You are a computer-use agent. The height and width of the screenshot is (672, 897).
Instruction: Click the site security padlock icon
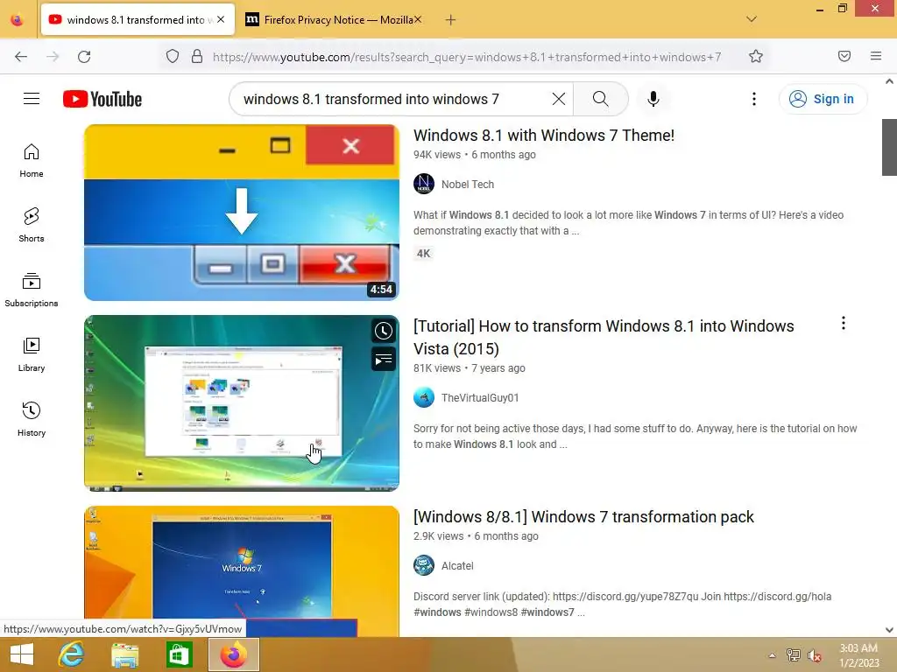(x=197, y=57)
